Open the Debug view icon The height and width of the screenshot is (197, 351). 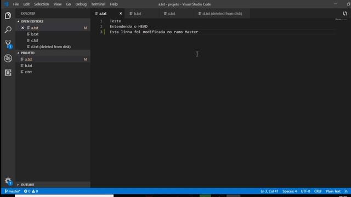pyautogui.click(x=8, y=59)
